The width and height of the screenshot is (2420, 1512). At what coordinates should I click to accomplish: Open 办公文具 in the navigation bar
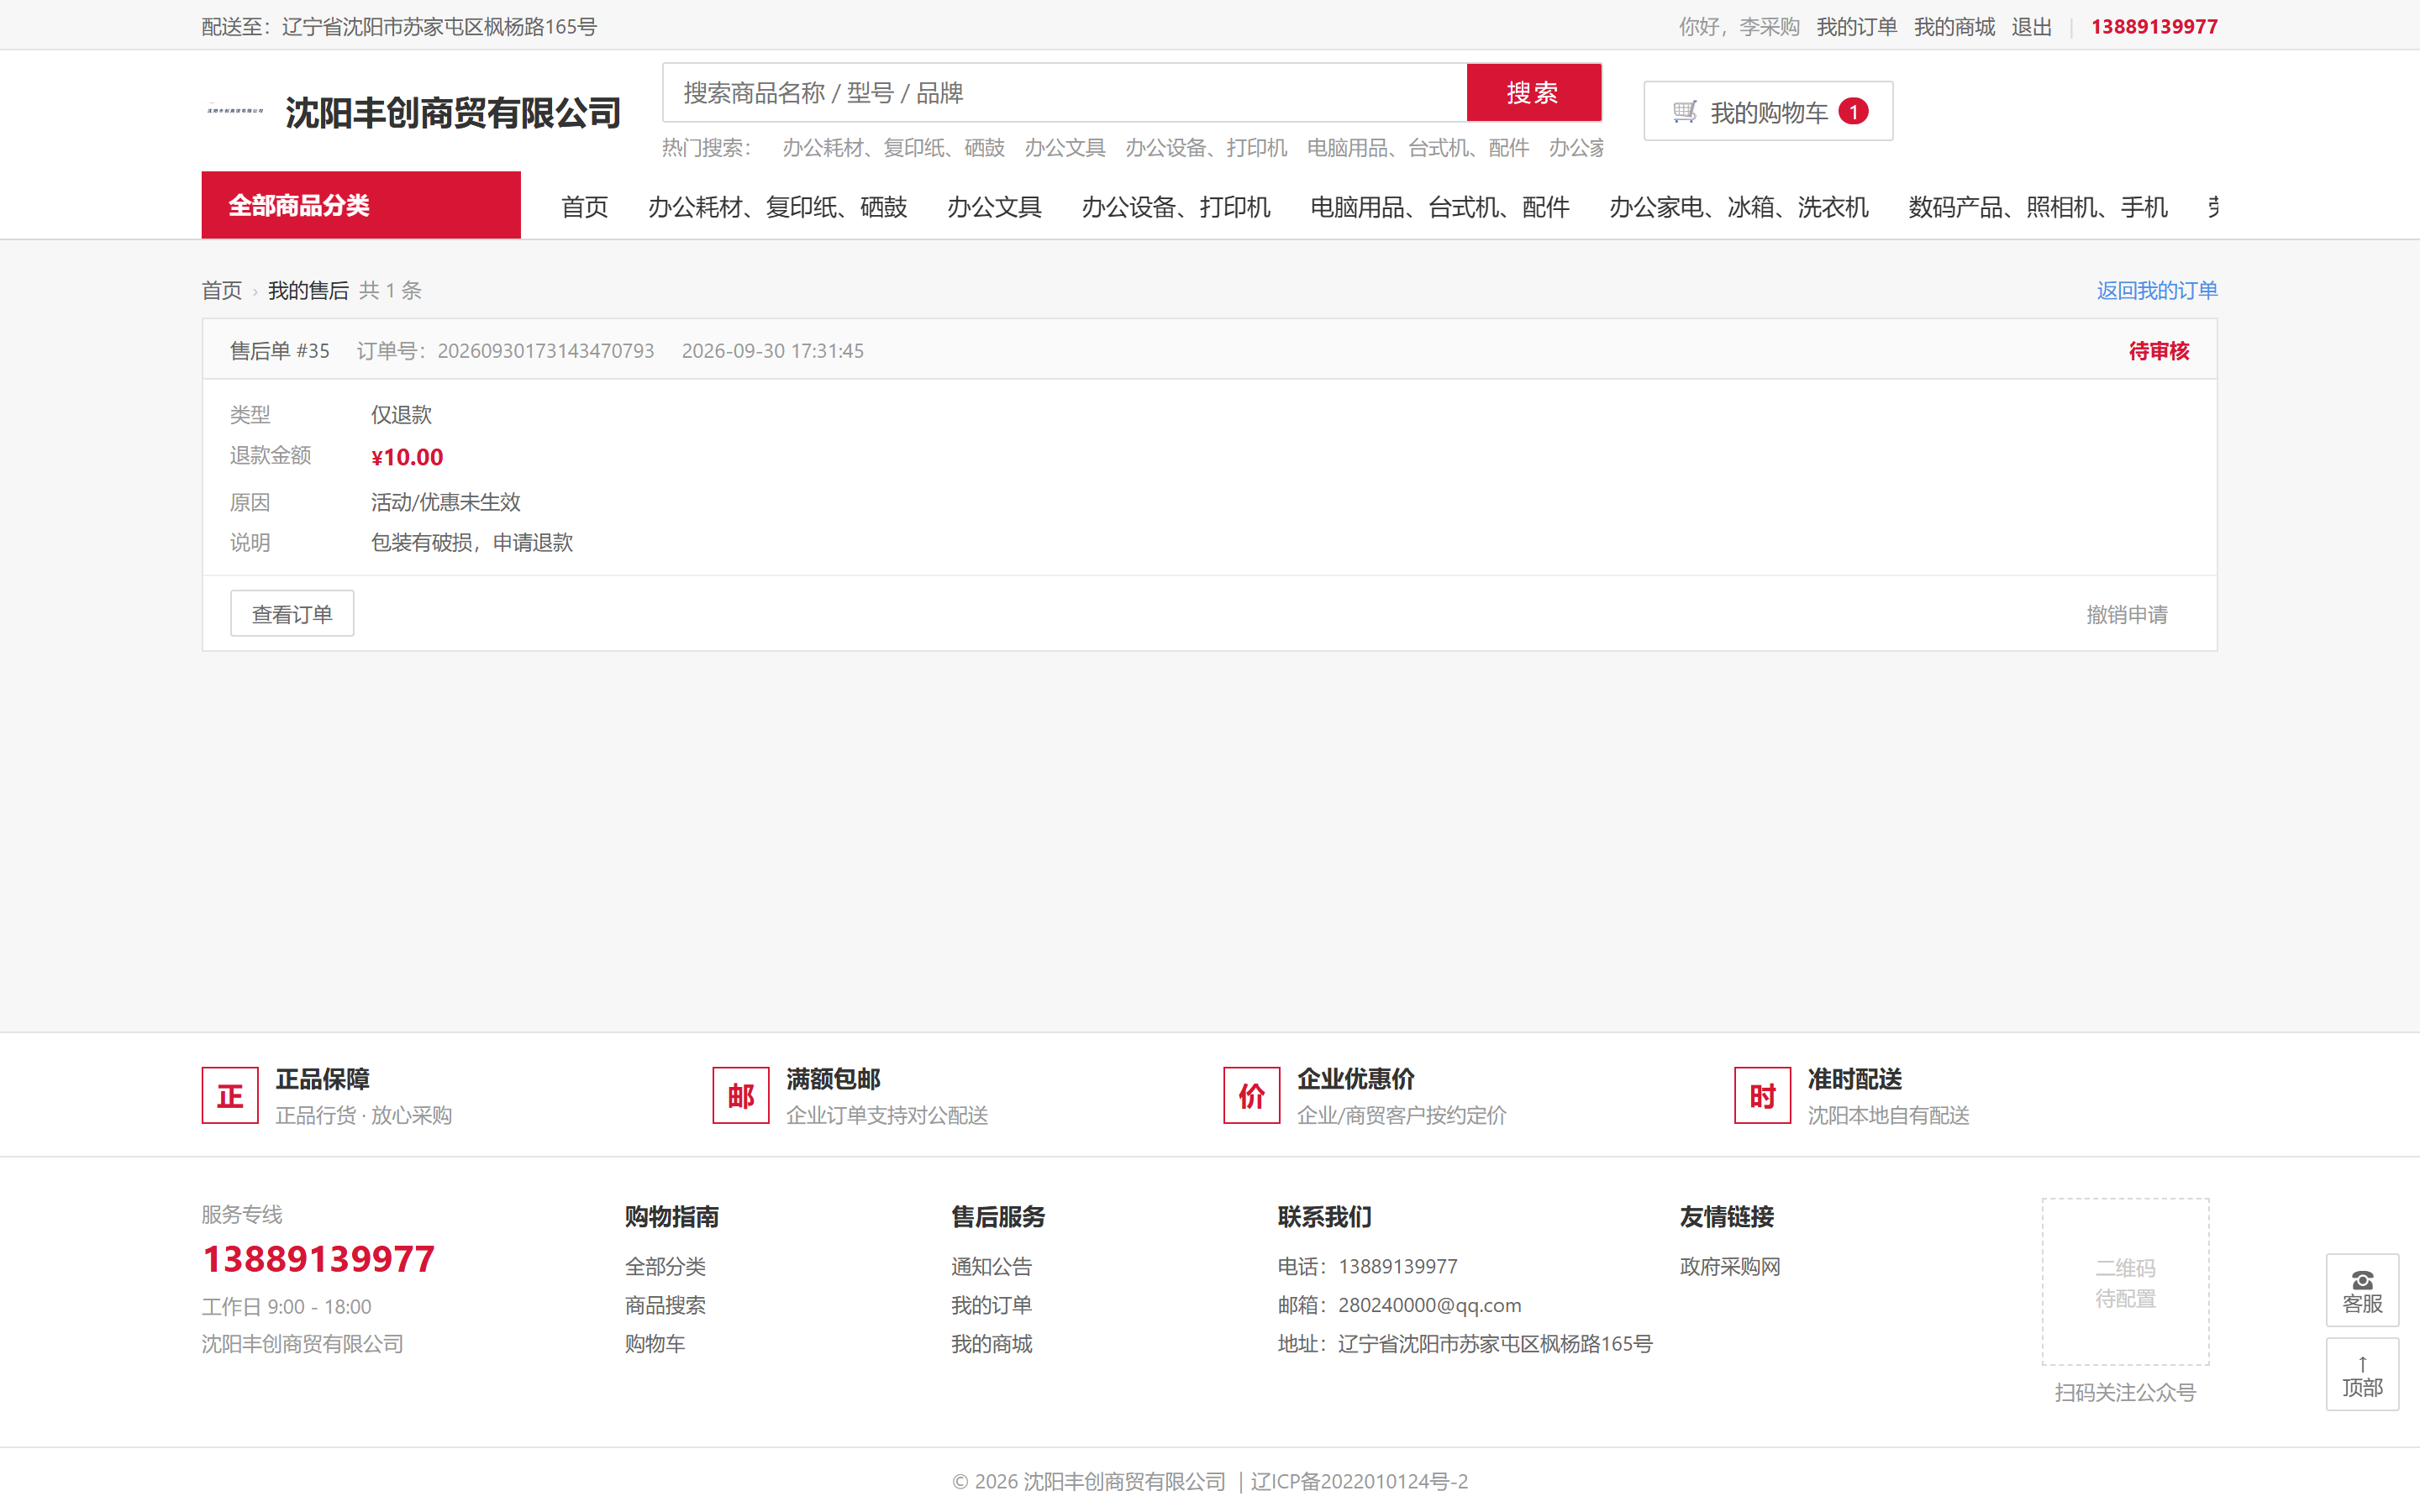[995, 207]
